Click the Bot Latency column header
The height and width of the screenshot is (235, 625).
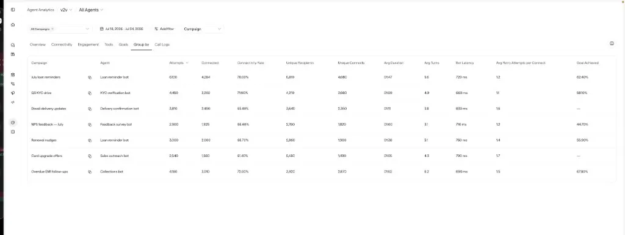coord(464,63)
